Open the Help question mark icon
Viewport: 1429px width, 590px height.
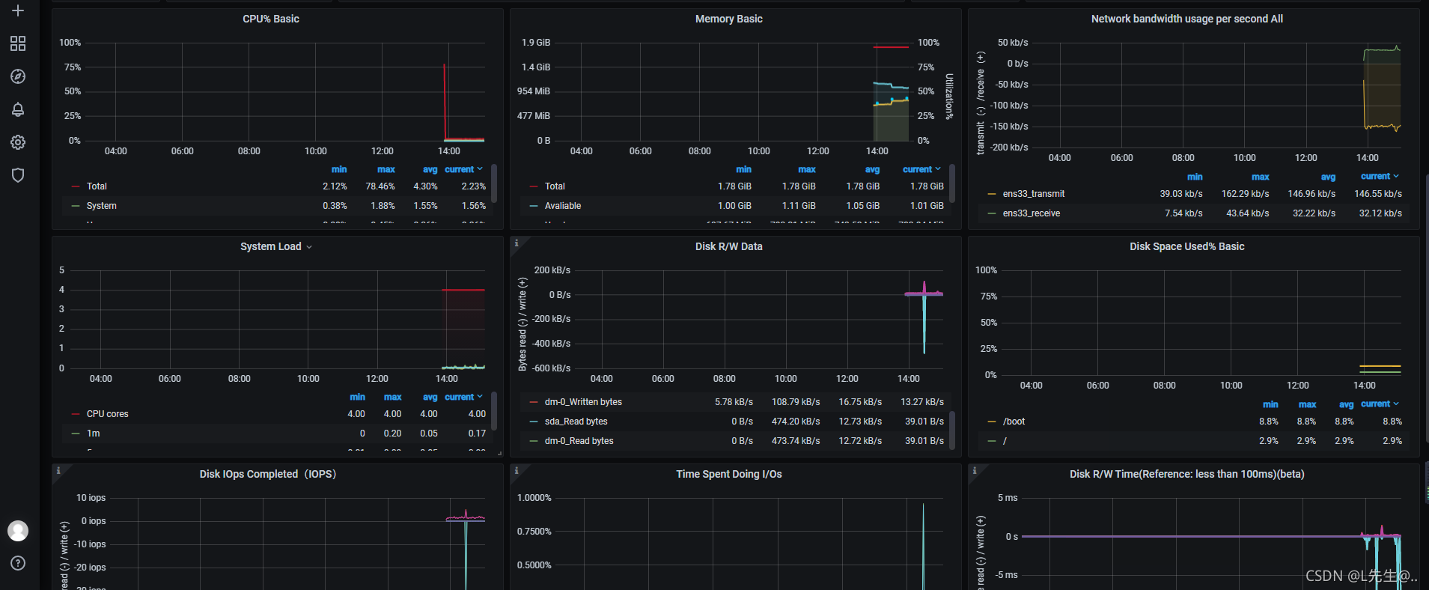pyautogui.click(x=18, y=563)
